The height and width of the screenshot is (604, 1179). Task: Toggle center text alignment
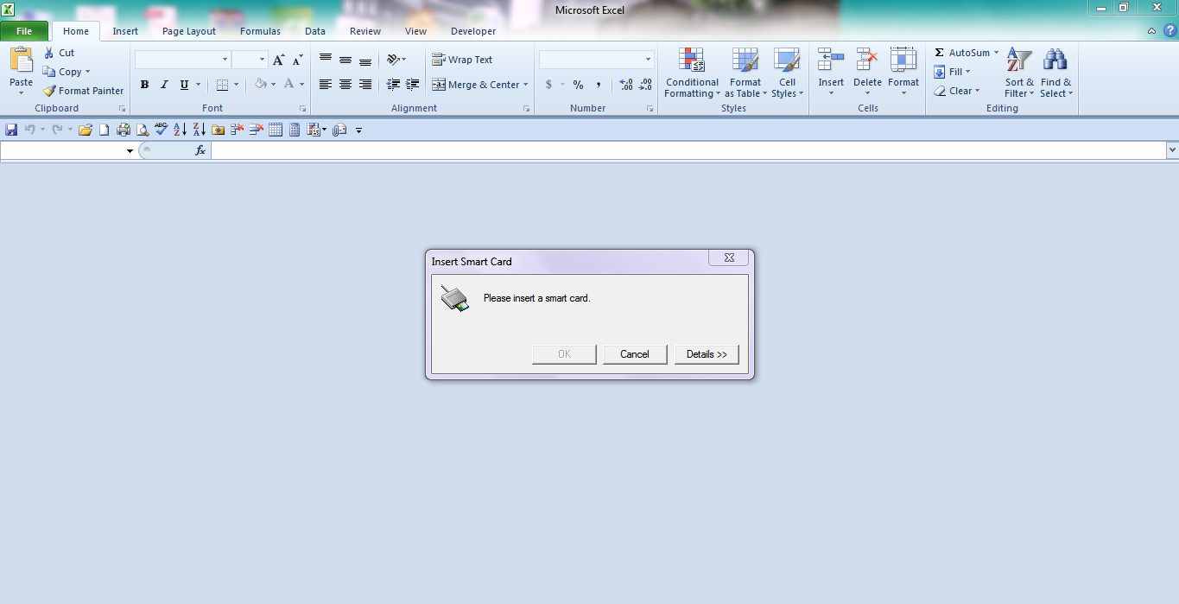click(345, 85)
